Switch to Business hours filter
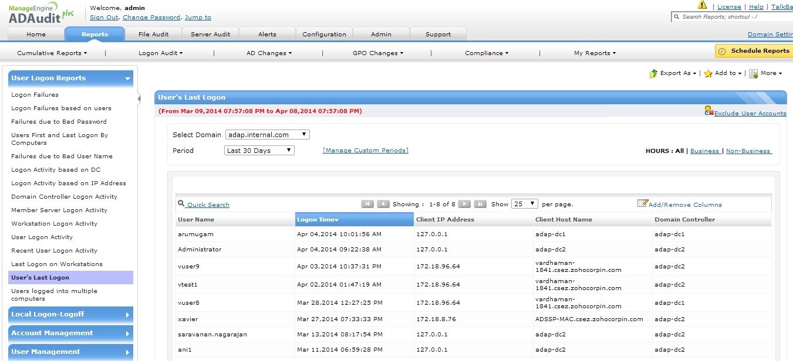Screen dimensions: 793x361 point(705,151)
